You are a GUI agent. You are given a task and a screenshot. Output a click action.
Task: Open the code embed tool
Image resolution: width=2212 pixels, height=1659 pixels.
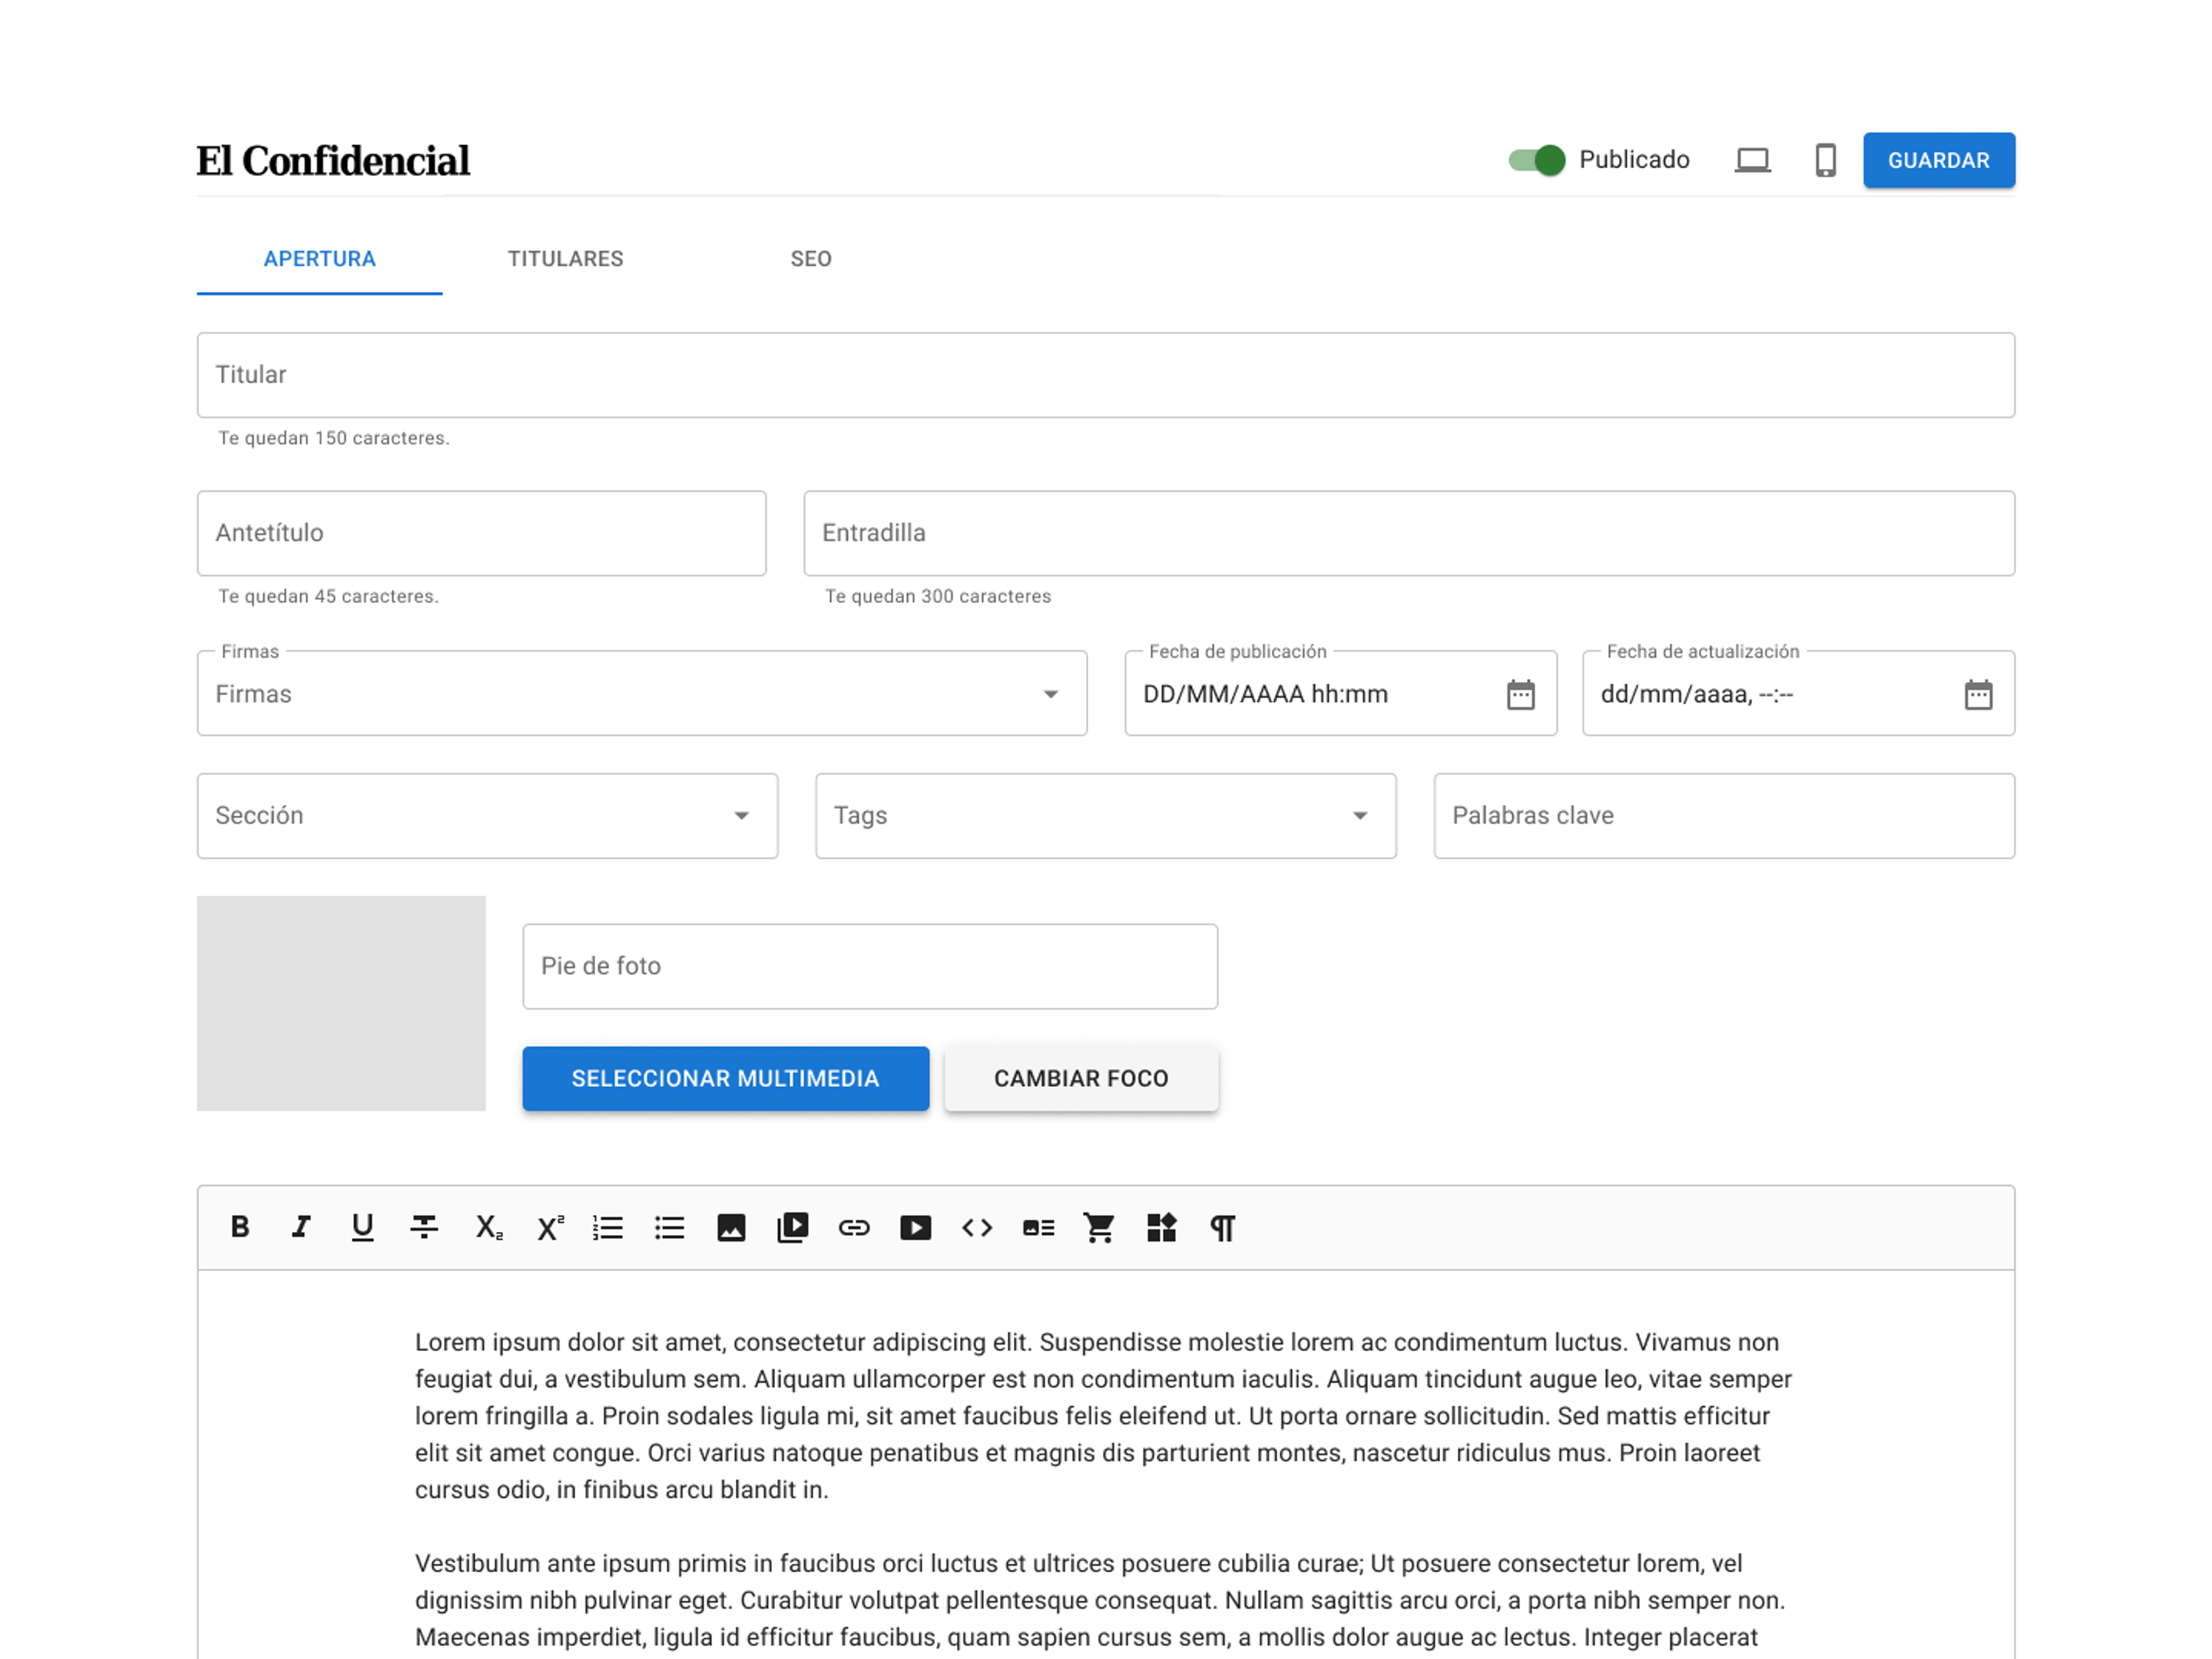pyautogui.click(x=977, y=1227)
